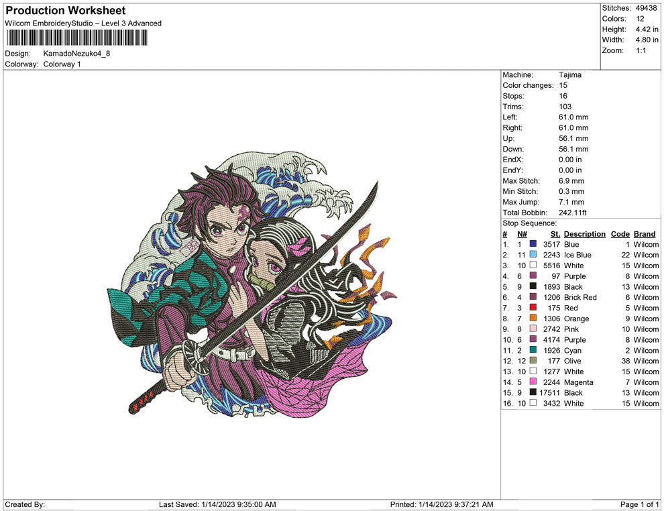Click the Total Bobbin value '242.11ft'
This screenshot has width=664, height=511.
coord(573,213)
